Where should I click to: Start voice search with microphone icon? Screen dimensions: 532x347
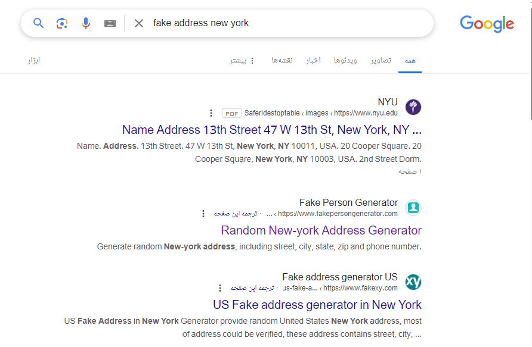click(86, 23)
